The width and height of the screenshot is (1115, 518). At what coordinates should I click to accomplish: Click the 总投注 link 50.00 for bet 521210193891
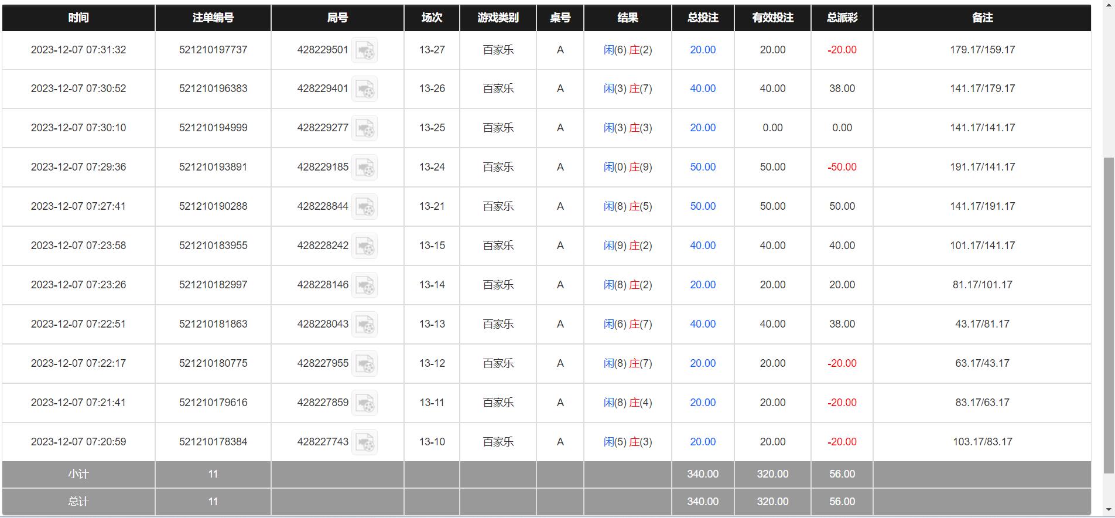point(703,167)
